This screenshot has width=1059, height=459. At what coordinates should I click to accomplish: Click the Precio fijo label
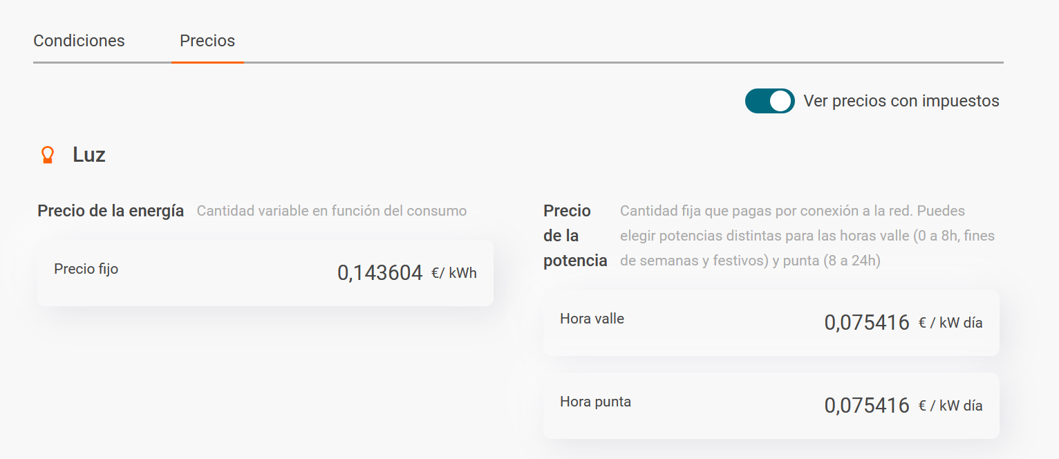point(86,269)
